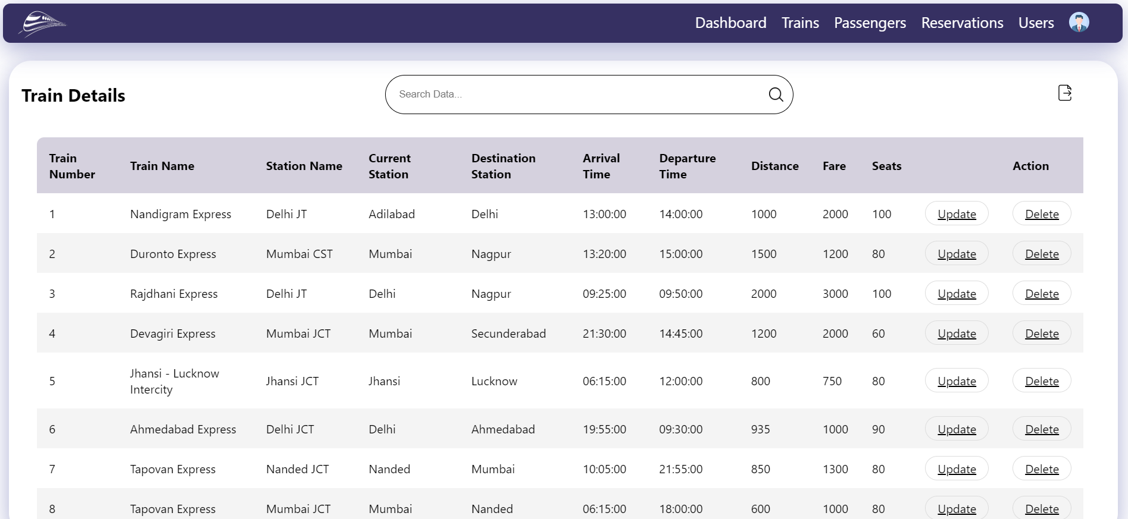Click the train logo icon in navbar
Screen dimensions: 1128x519
click(42, 24)
